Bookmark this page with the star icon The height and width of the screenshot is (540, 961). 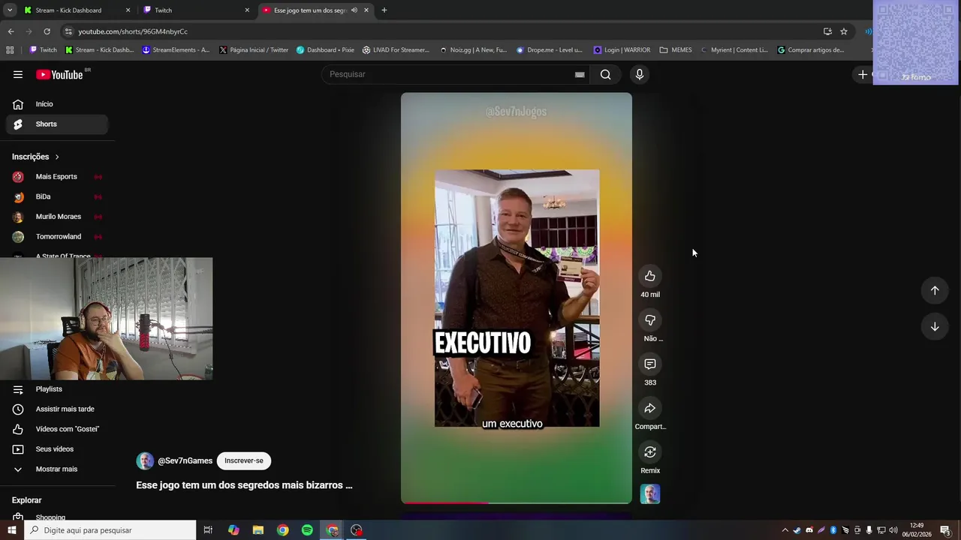coord(844,31)
